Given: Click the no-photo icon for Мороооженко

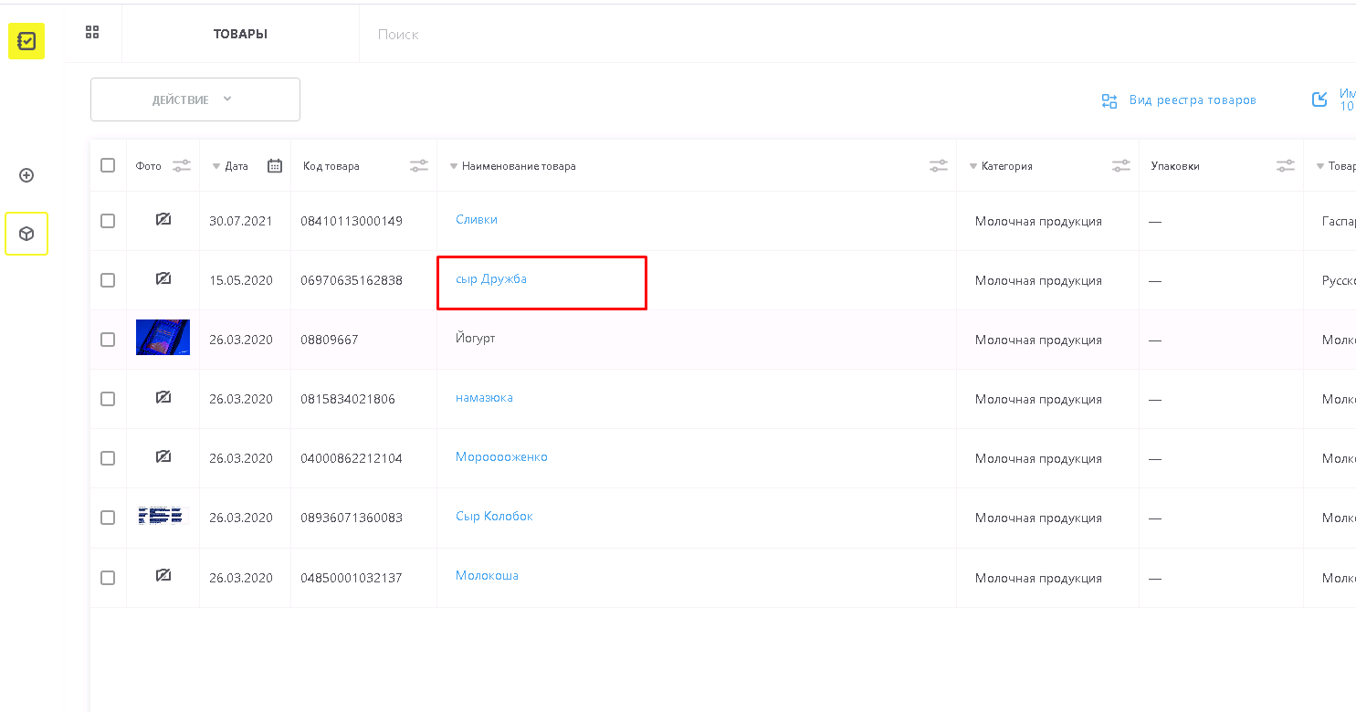Looking at the screenshot, I should (163, 456).
